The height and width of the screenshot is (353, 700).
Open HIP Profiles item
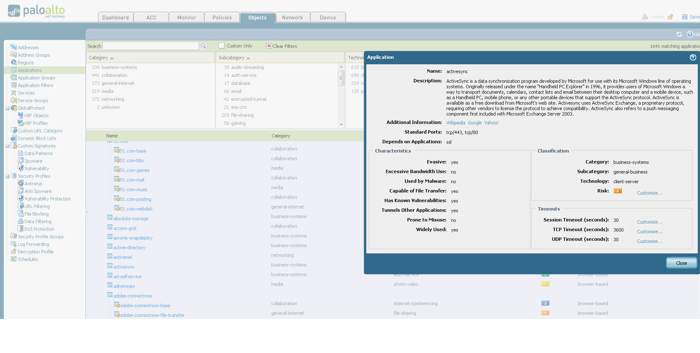(x=36, y=123)
